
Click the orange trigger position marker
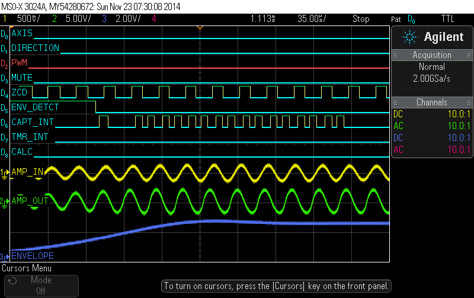click(200, 28)
